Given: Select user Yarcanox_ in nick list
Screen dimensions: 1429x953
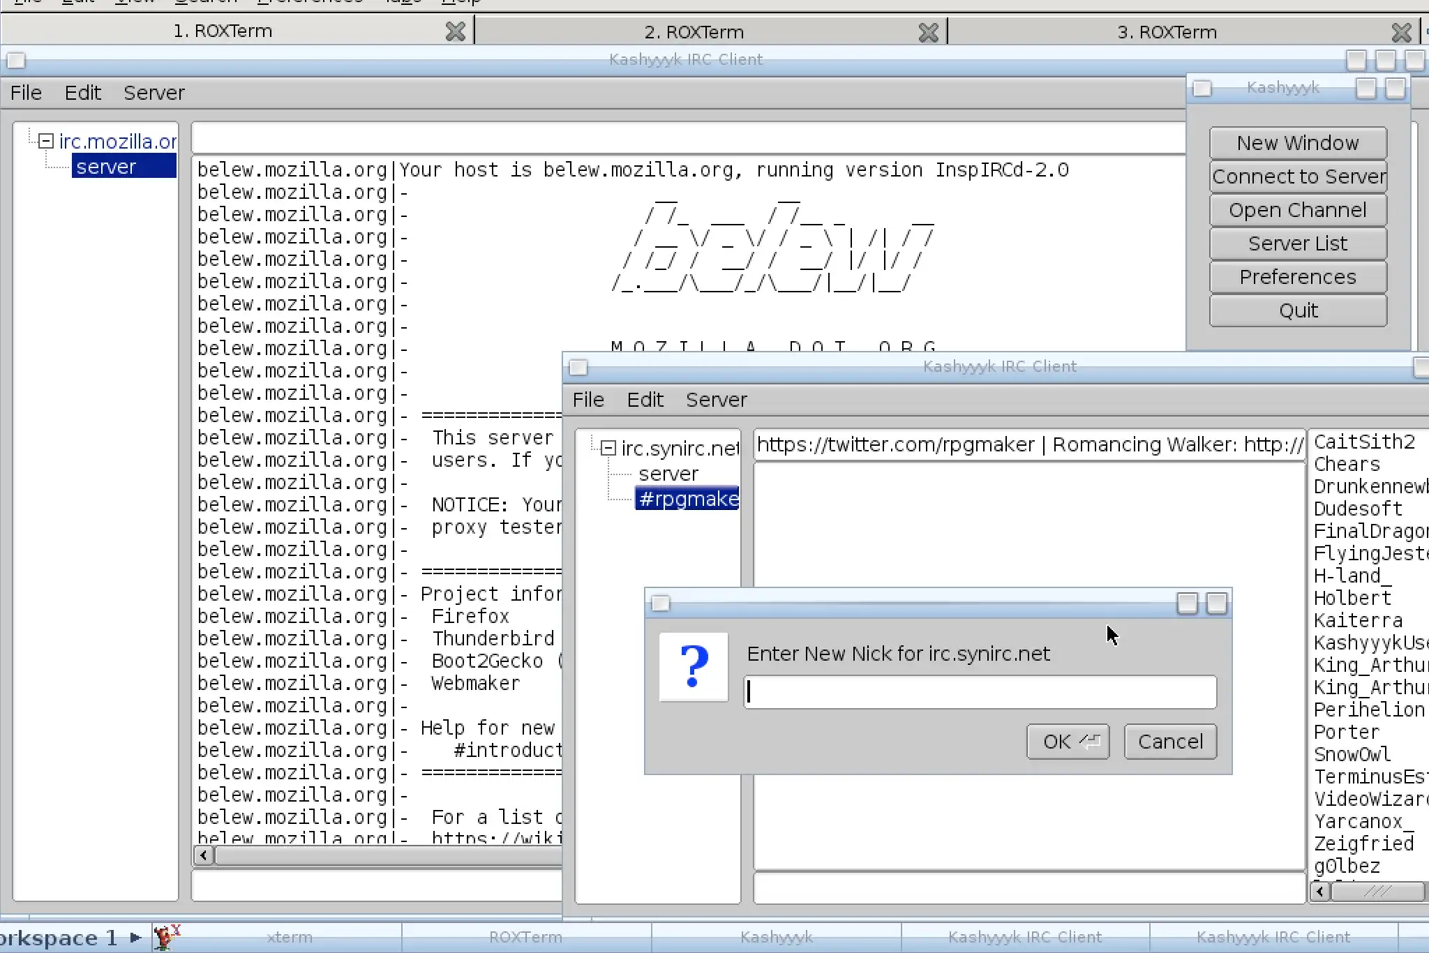Looking at the screenshot, I should click(1363, 821).
